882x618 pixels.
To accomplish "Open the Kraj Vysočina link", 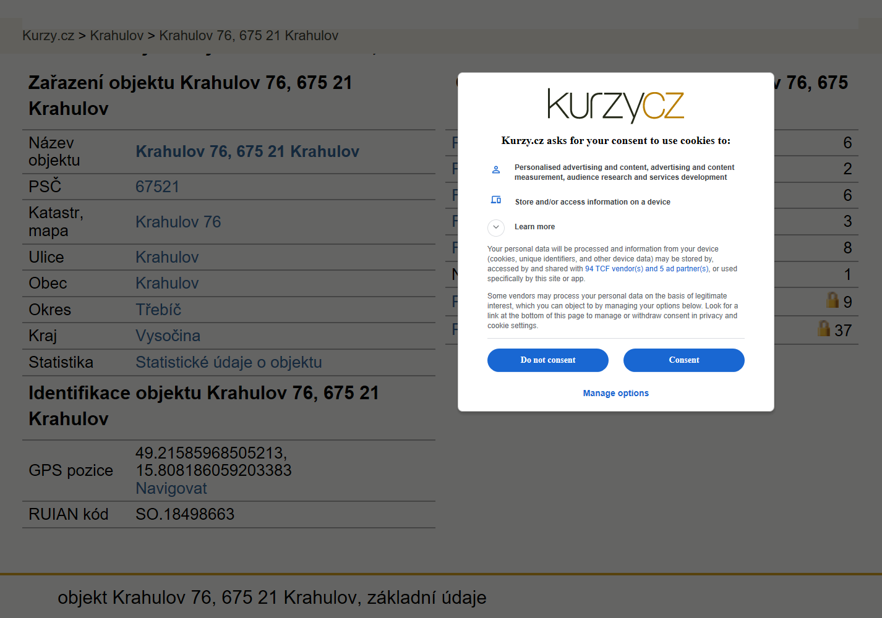I will coord(168,336).
